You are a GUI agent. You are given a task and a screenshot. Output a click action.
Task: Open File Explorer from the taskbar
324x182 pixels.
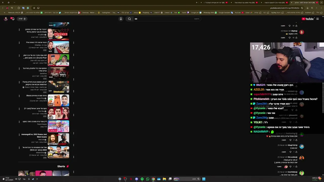pyautogui.click(x=164, y=179)
